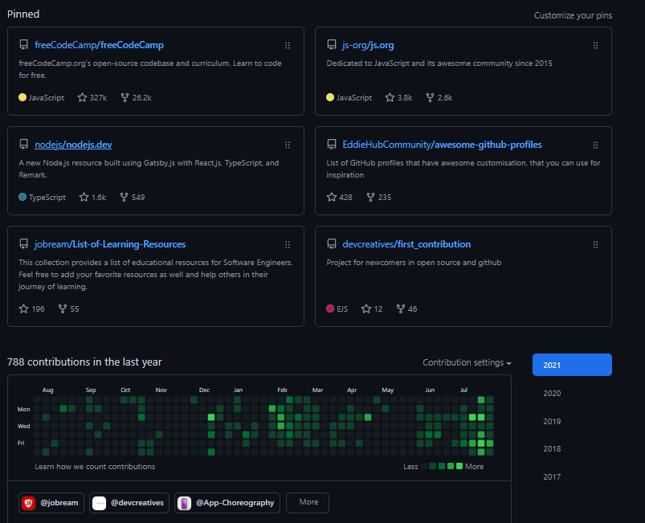
Task: View awesome-github-profiles stargazers 428
Action: pyautogui.click(x=339, y=197)
